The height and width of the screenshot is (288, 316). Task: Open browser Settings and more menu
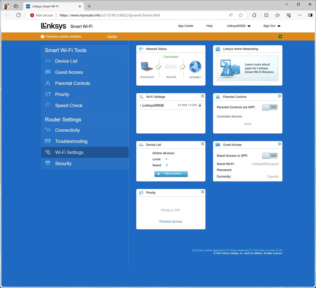[300, 15]
